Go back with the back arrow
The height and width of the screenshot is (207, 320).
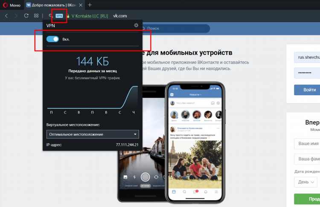click(6, 16)
